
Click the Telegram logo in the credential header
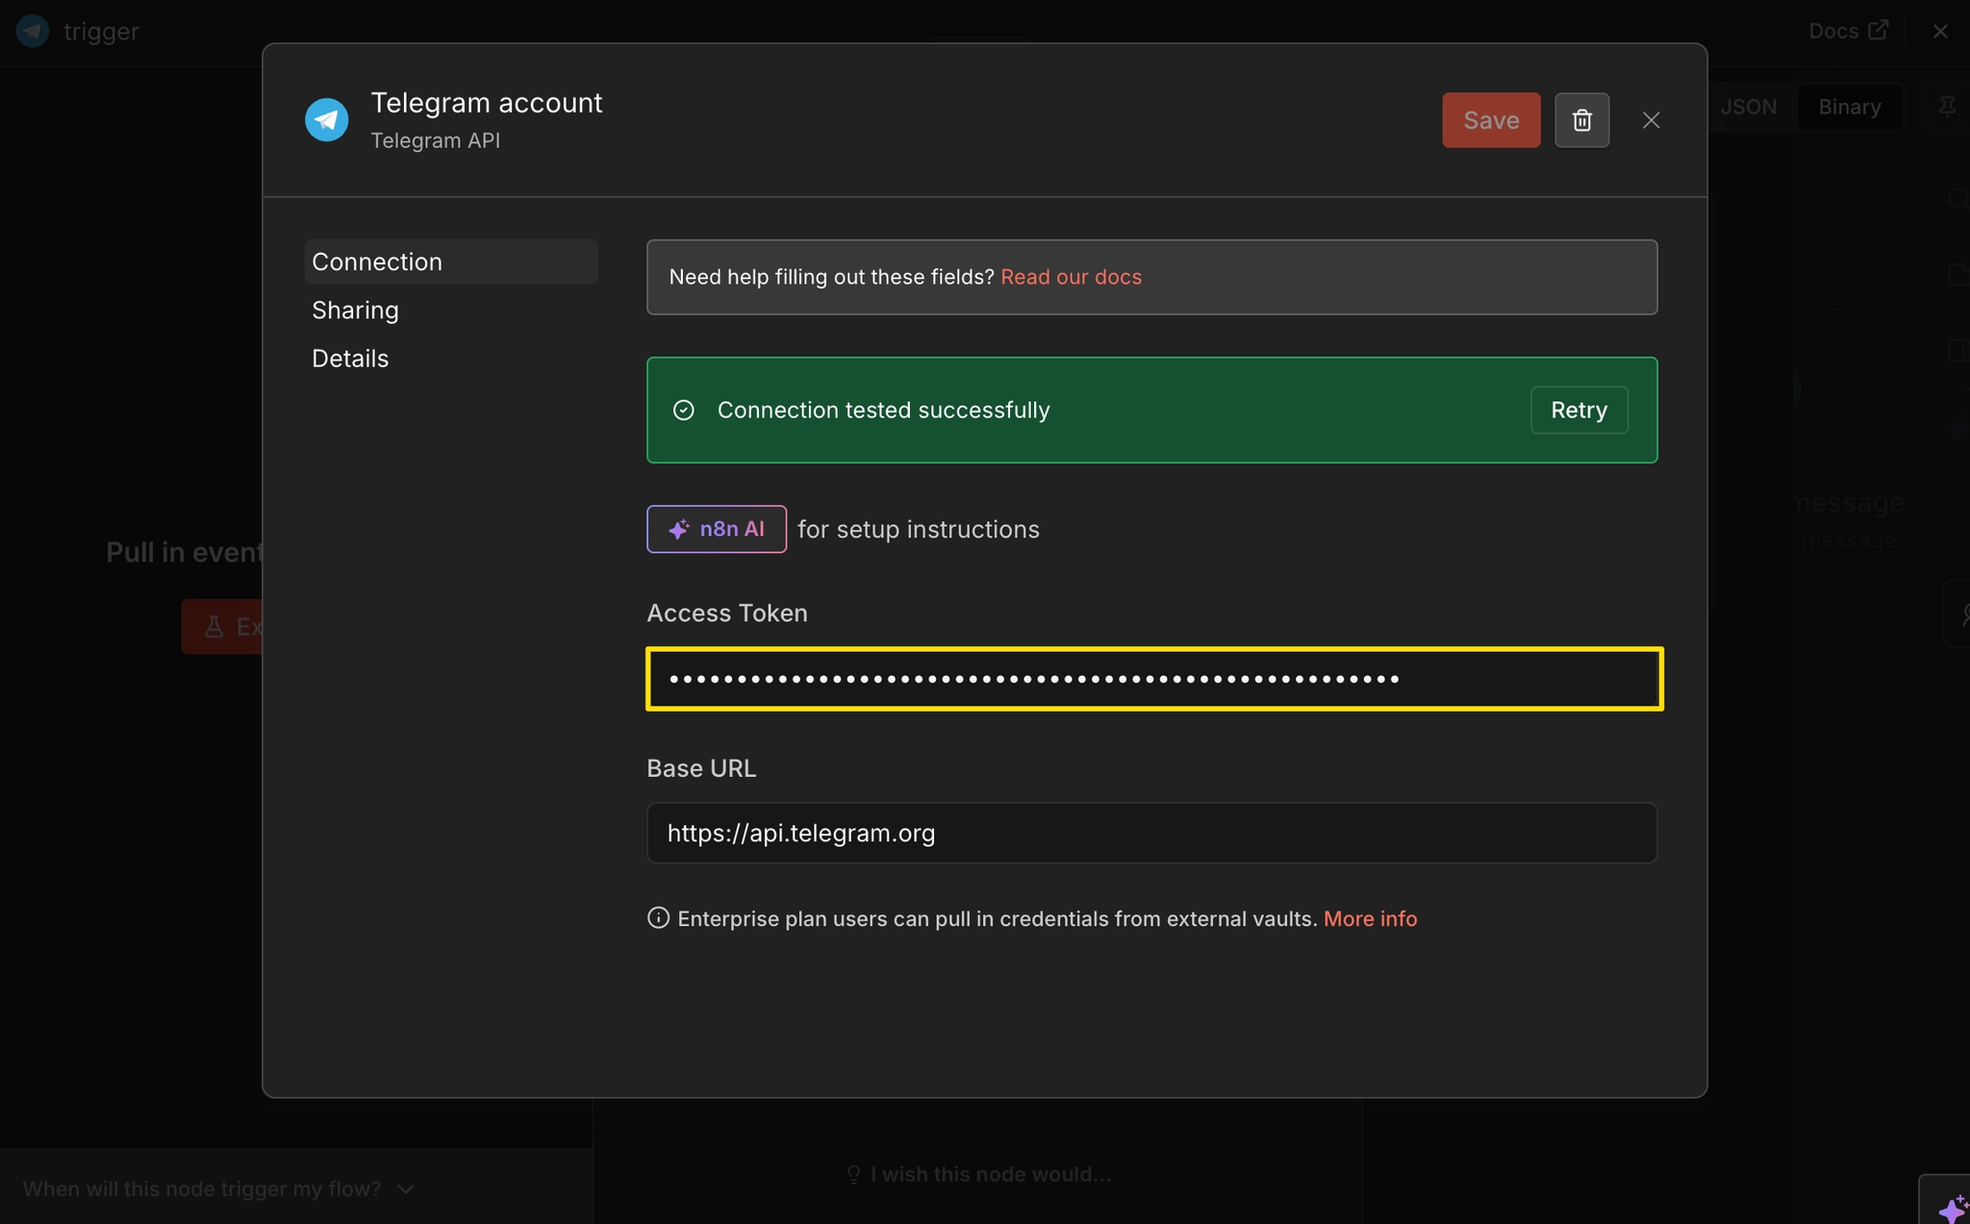click(327, 120)
